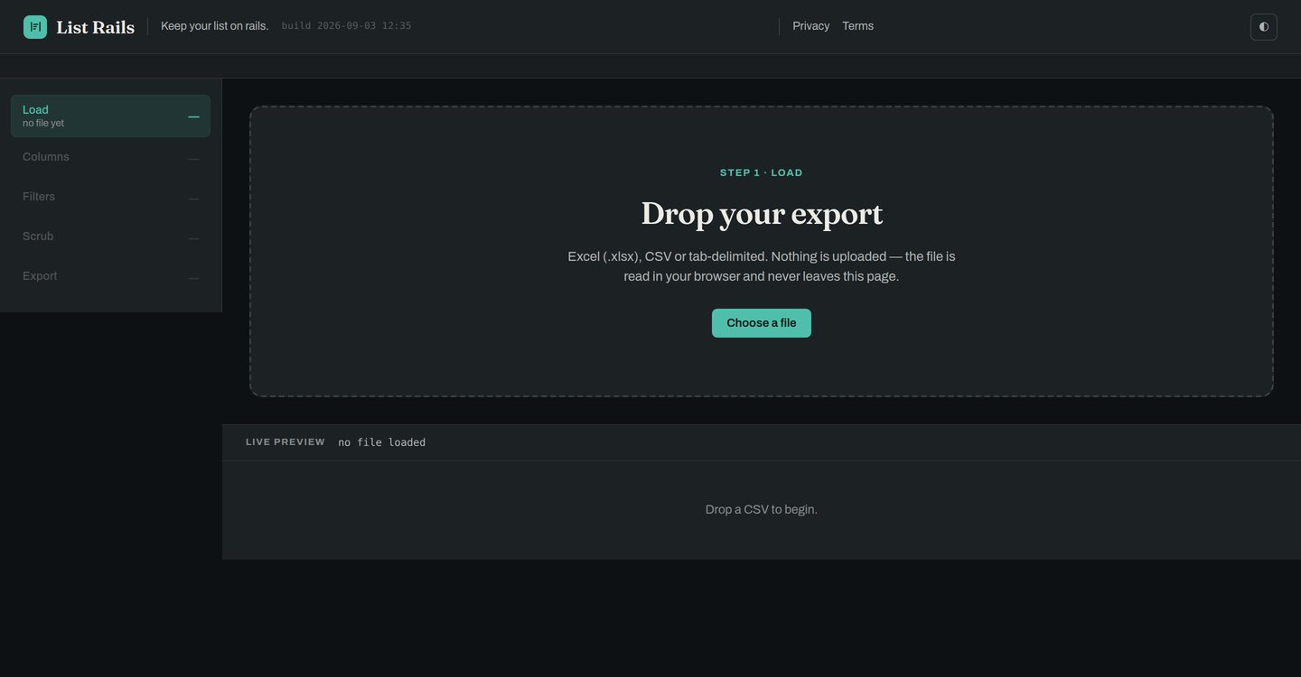The image size is (1301, 677).
Task: Click the dash status marker beside Load
Action: click(x=193, y=116)
